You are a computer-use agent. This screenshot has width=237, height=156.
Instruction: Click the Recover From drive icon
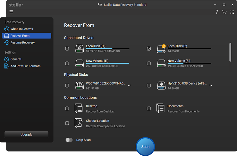pos(7,36)
